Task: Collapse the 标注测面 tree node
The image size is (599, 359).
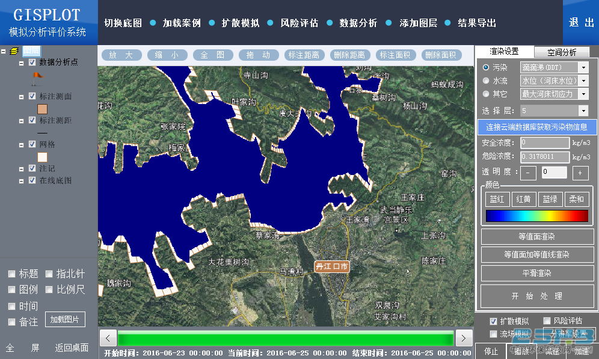Action: (22, 97)
